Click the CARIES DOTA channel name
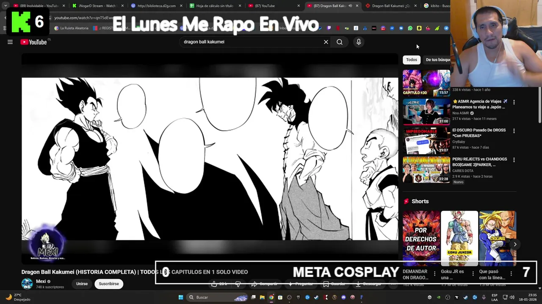Screen dimensions: 542x304 [x=463, y=171]
